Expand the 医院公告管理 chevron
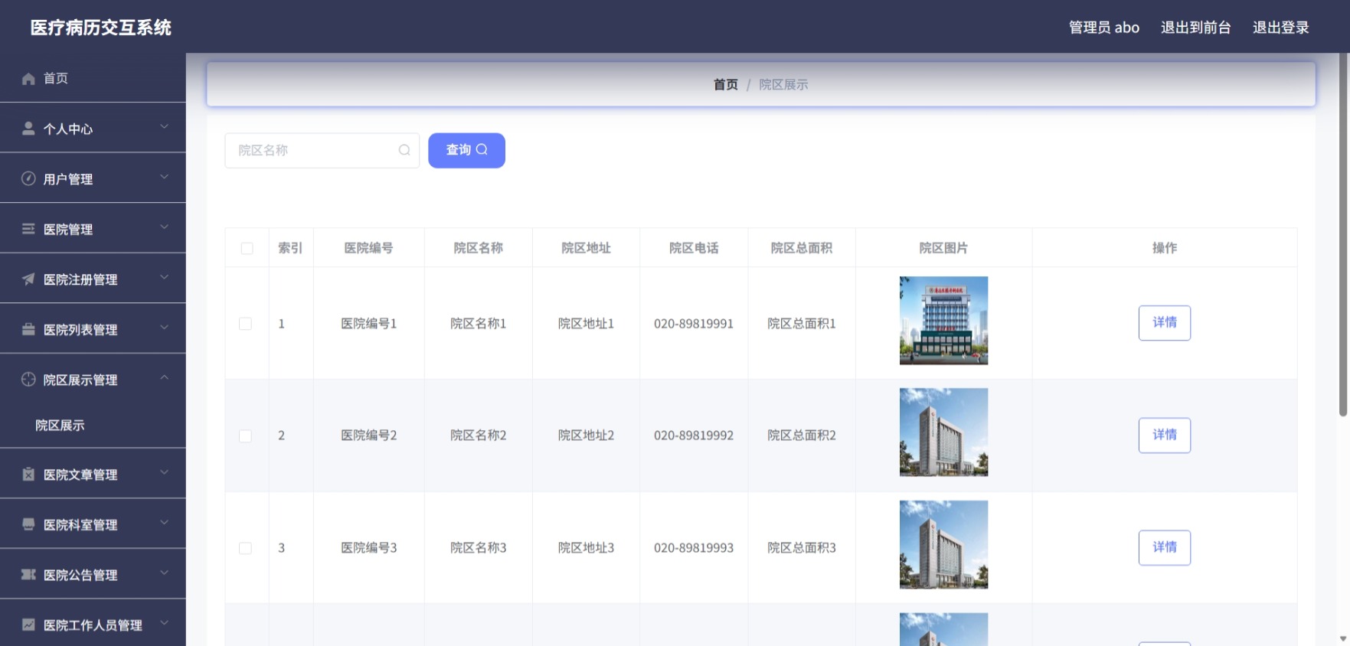Screen dimensions: 1350x646 point(164,573)
